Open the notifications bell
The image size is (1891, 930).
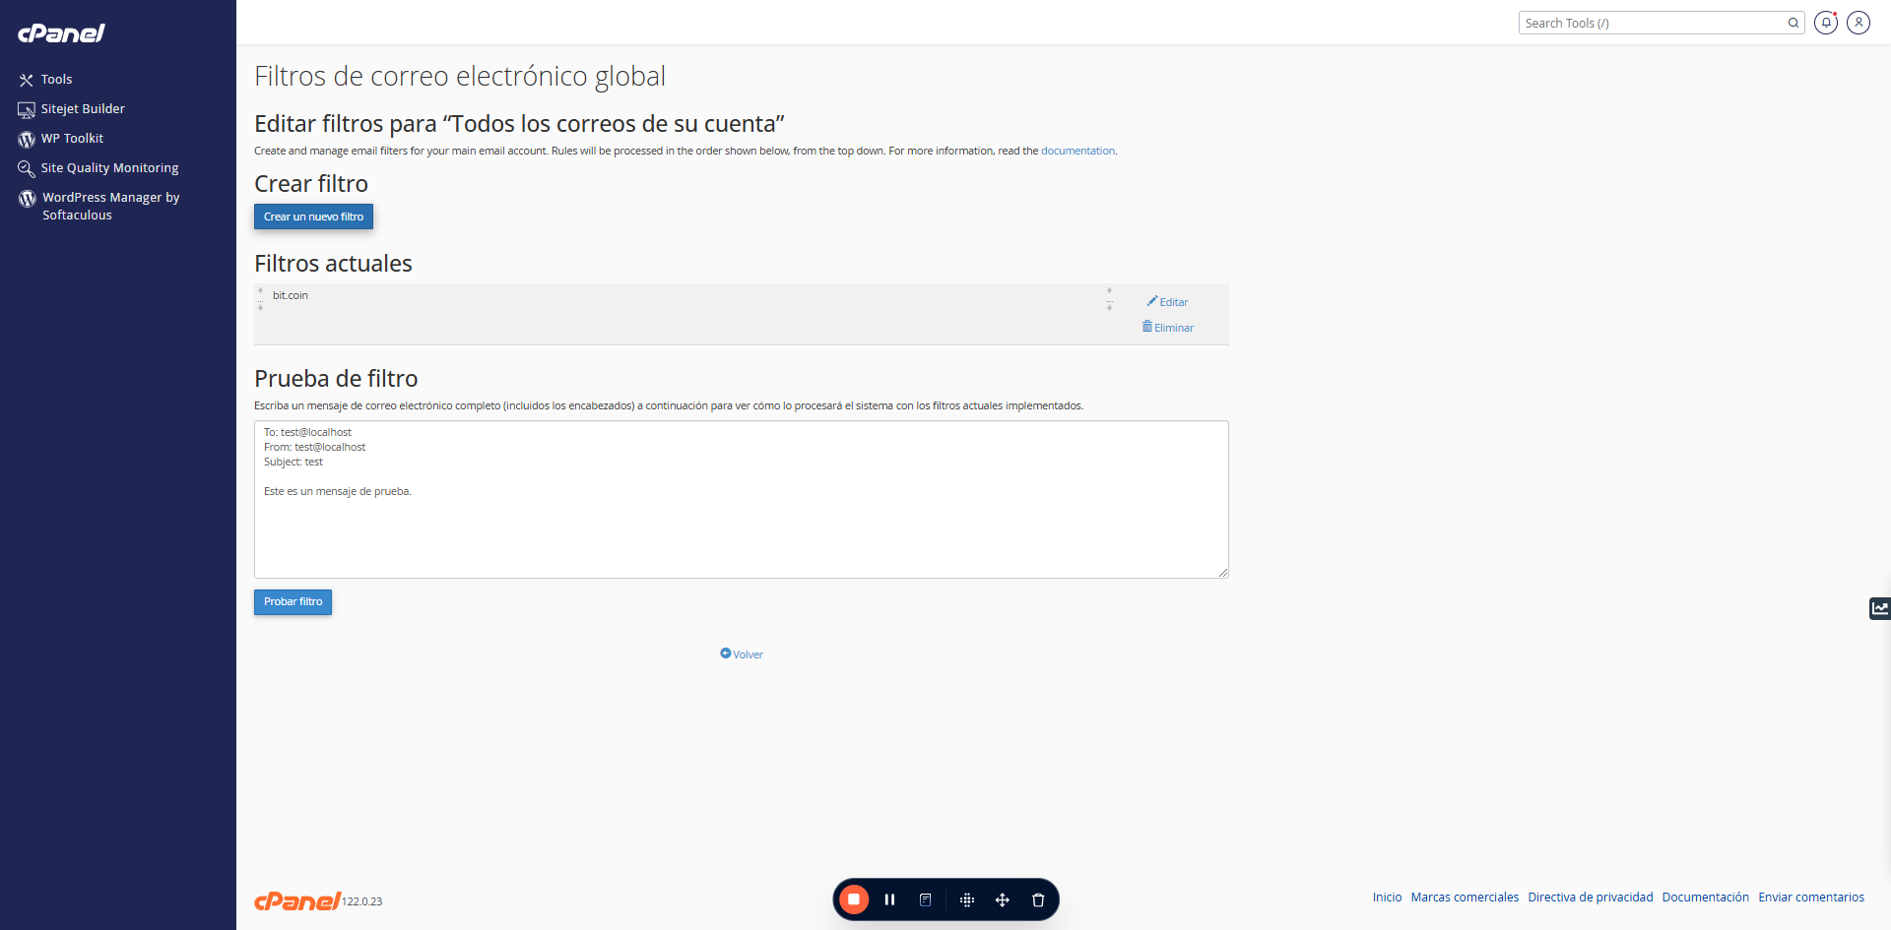coord(1826,23)
